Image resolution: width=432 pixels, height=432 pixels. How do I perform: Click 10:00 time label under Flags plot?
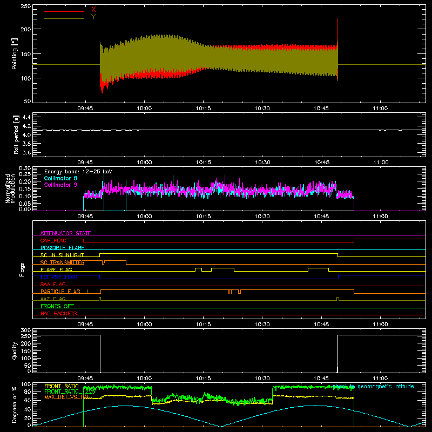coord(144,325)
